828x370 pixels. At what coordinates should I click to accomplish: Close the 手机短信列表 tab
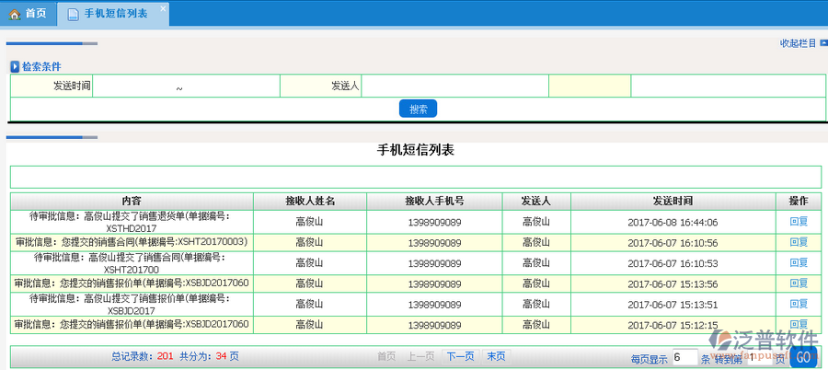[x=163, y=9]
